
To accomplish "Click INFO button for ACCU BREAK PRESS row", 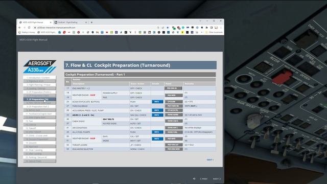I will pyautogui.click(x=157, y=110).
